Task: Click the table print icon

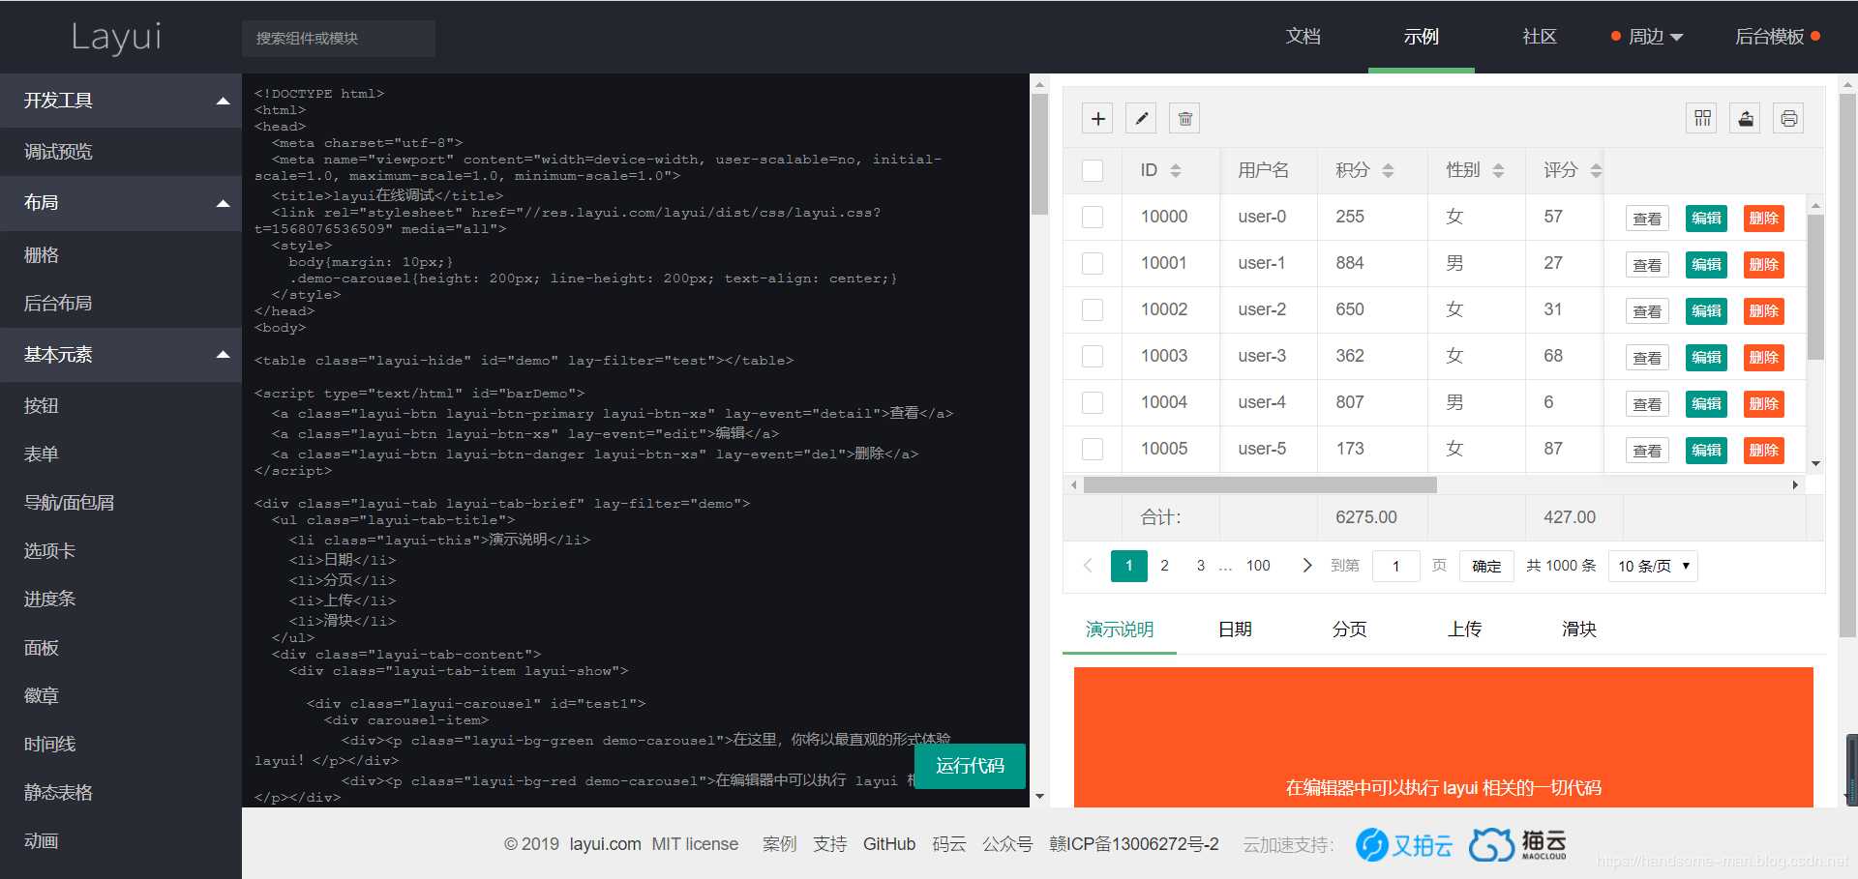Action: point(1789,119)
